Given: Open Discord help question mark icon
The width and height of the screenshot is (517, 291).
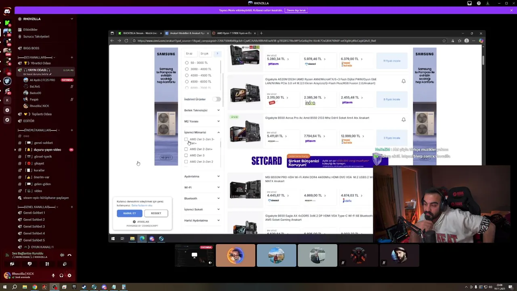Looking at the screenshot, I should (x=479, y=3).
